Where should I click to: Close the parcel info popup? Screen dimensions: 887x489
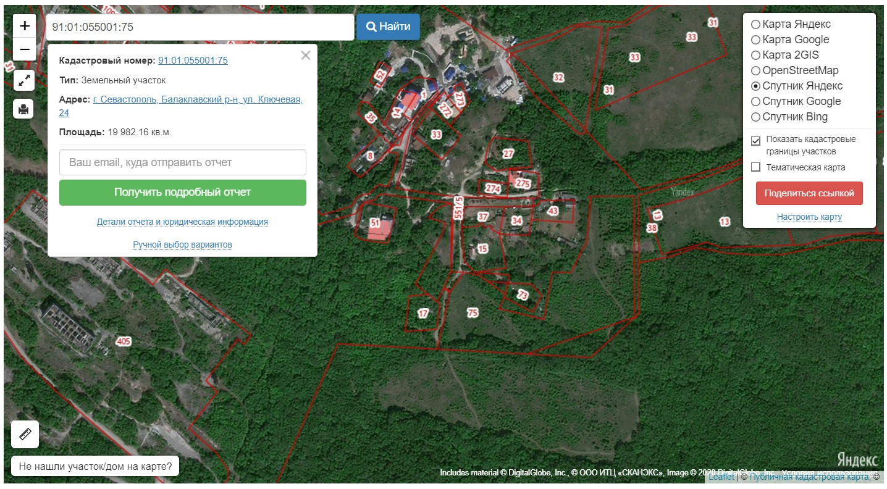point(305,56)
